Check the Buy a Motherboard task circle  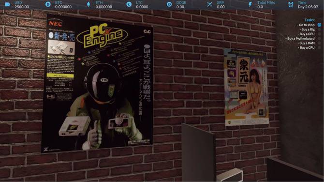click(x=320, y=38)
